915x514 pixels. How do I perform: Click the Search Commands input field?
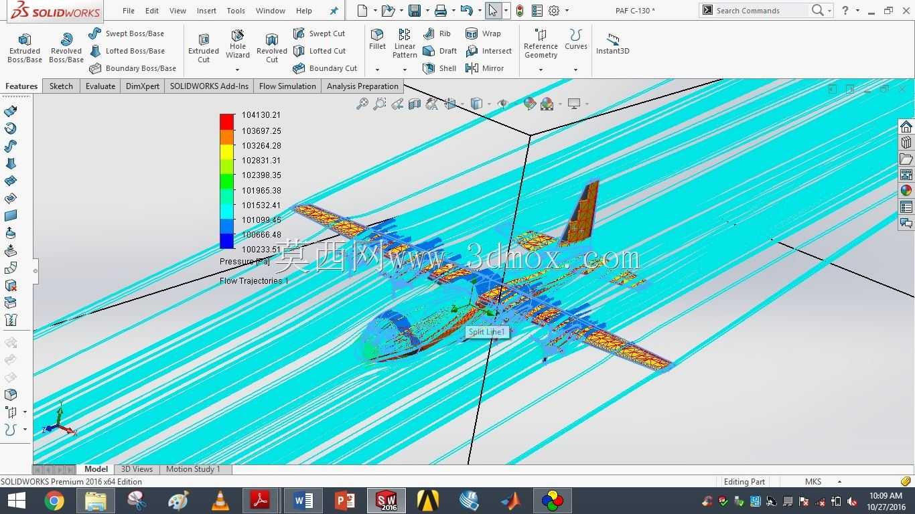pyautogui.click(x=761, y=11)
